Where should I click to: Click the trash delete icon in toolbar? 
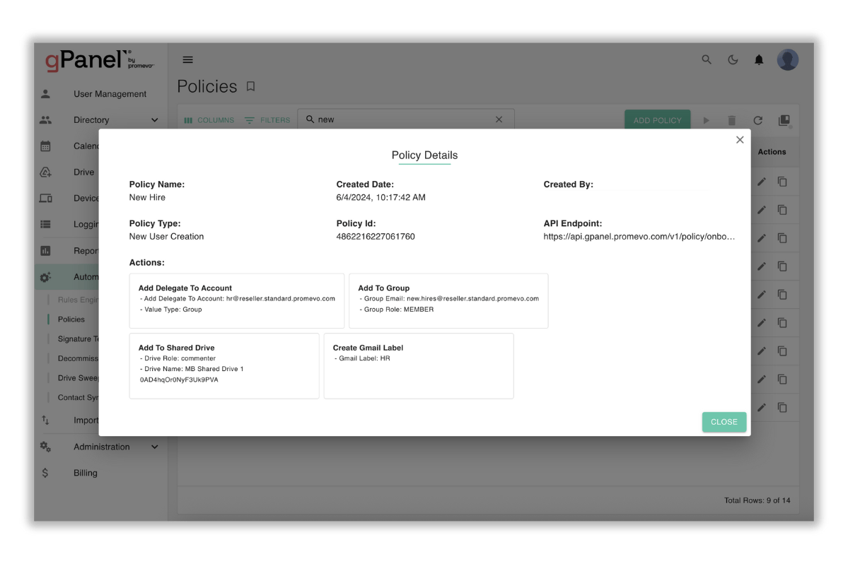coord(731,120)
